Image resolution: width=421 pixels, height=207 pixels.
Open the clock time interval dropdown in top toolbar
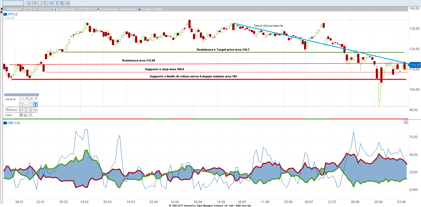pyautogui.click(x=29, y=3)
